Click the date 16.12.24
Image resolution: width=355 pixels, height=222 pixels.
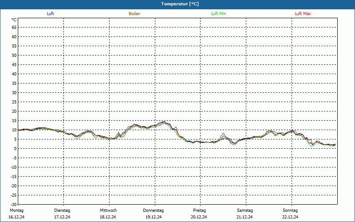tap(16, 217)
